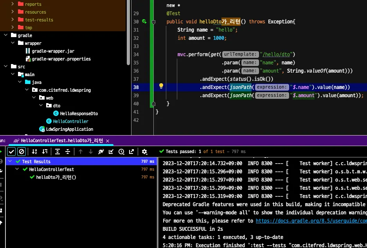Collapse the HelloControllerTest results node
Image resolution: width=367 pixels, height=248 pixels.
click(x=18, y=169)
